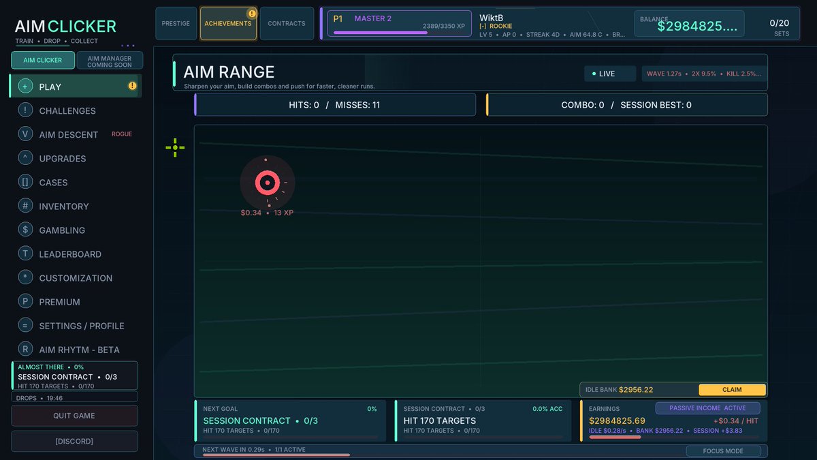Click the Drops 19:46 timer
This screenshot has width=817, height=460.
[x=75, y=397]
